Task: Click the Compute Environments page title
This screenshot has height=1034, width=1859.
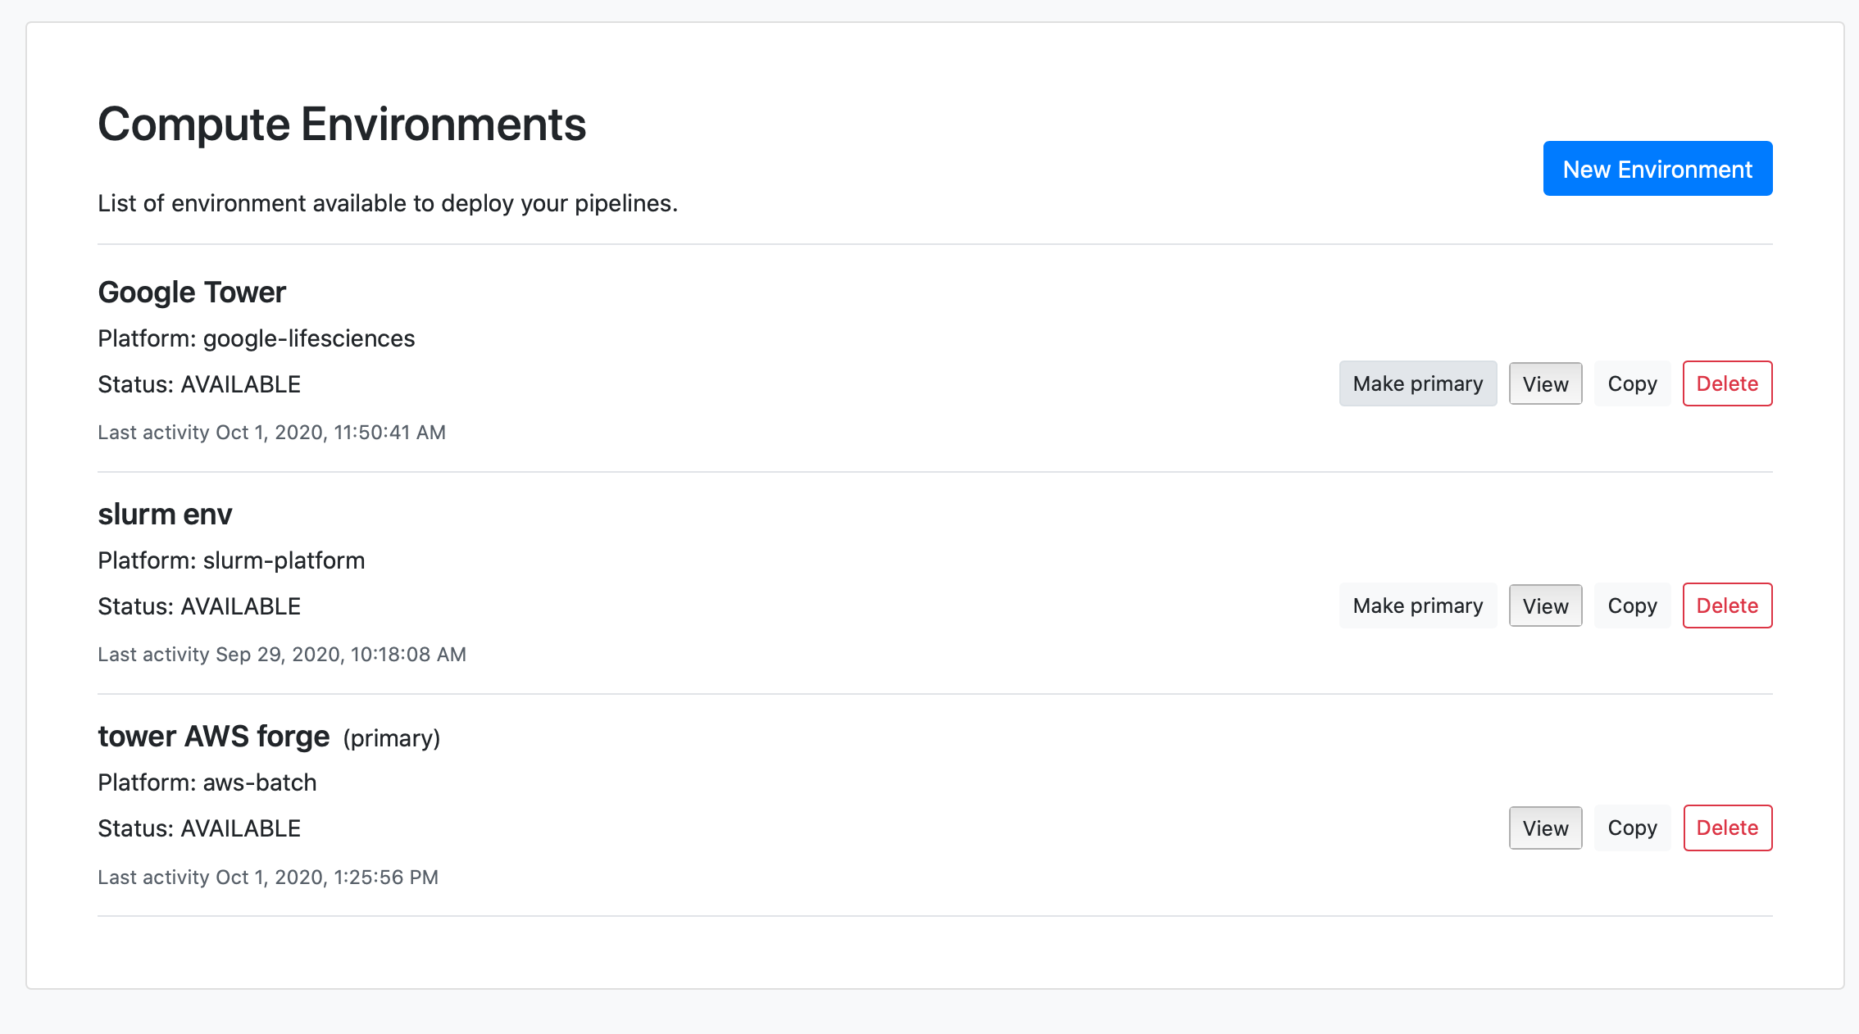Action: 342,125
